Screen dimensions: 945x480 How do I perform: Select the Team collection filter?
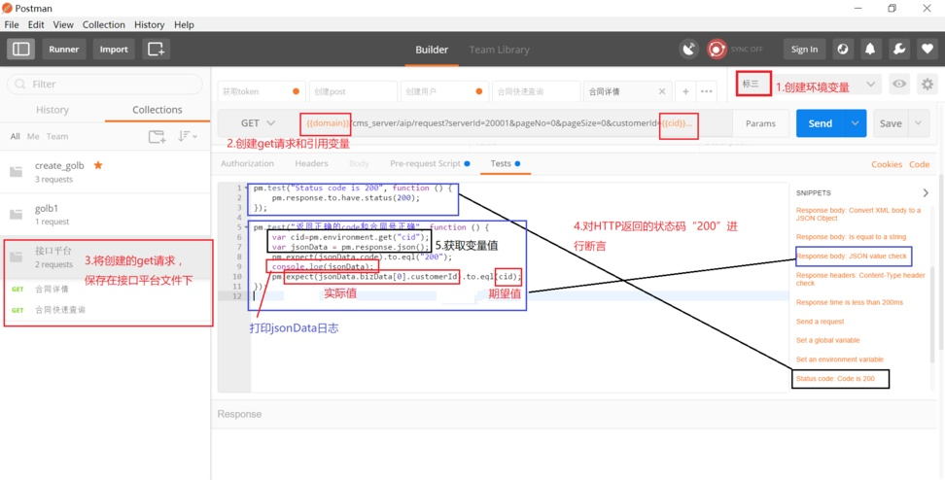(57, 136)
